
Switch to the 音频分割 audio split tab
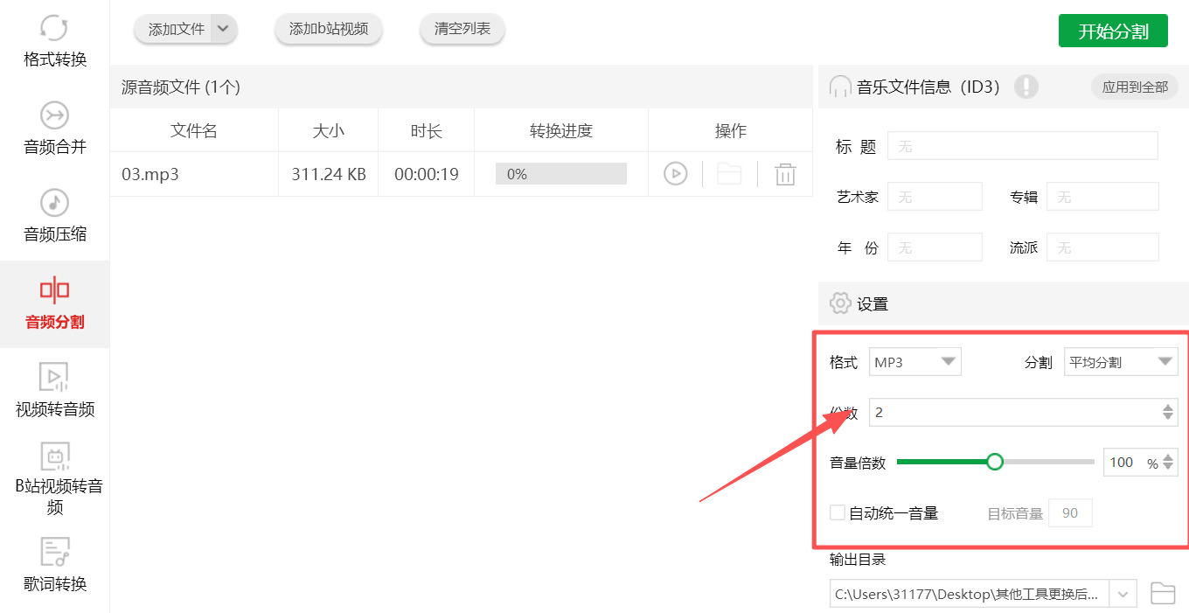point(53,304)
